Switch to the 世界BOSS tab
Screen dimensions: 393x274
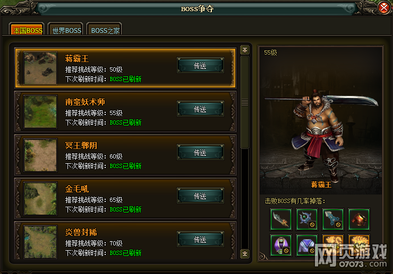coord(67,30)
